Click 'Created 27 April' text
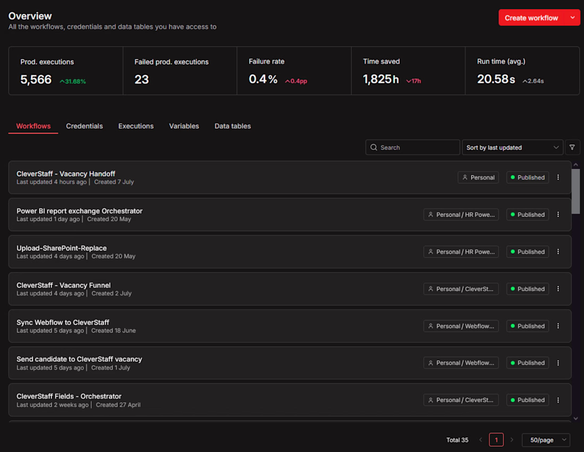Viewport: 584px width, 452px height. tap(118, 405)
